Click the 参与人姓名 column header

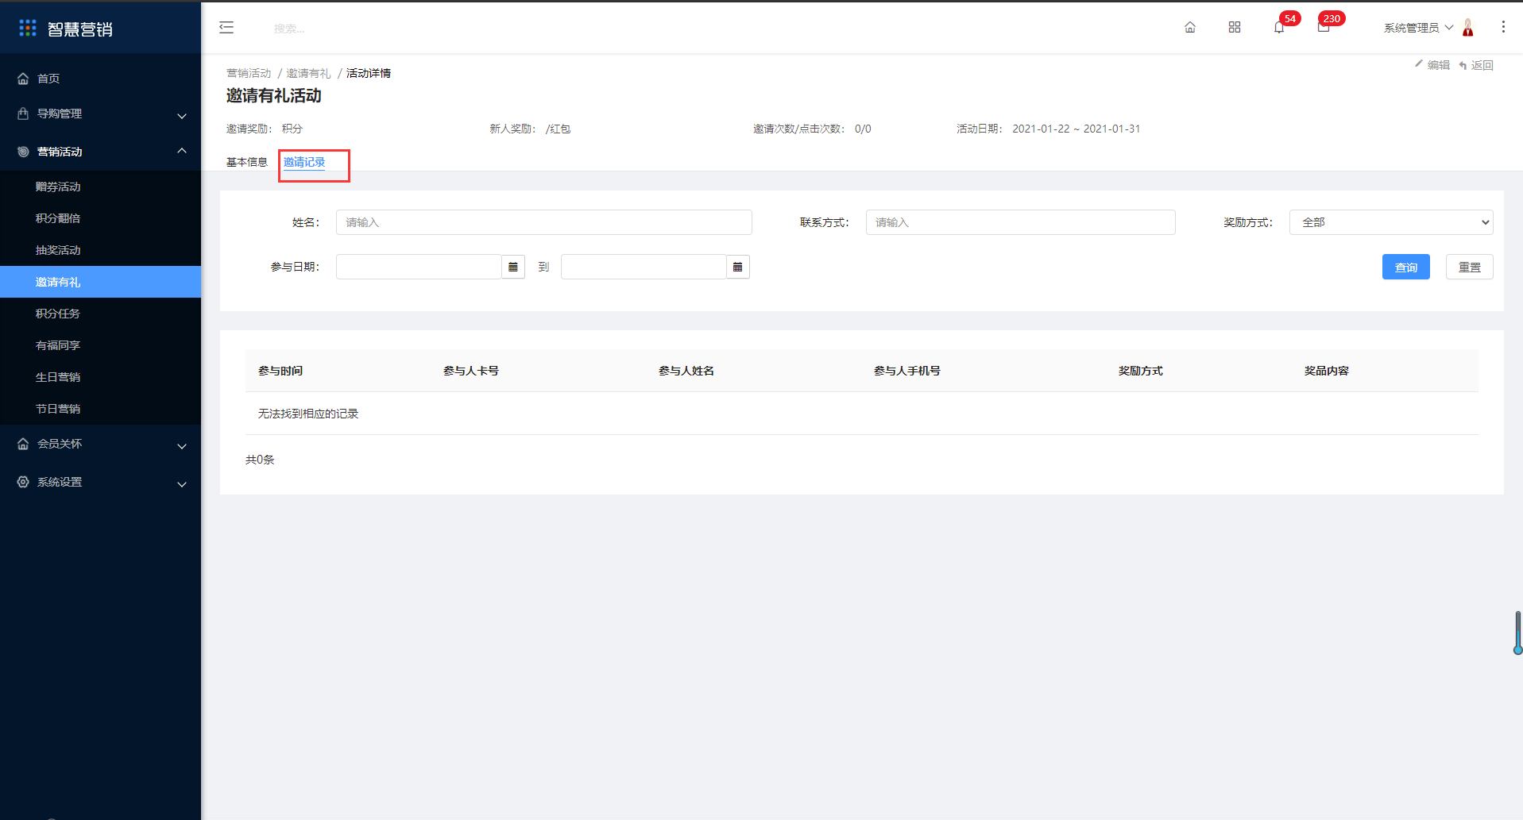(x=686, y=371)
